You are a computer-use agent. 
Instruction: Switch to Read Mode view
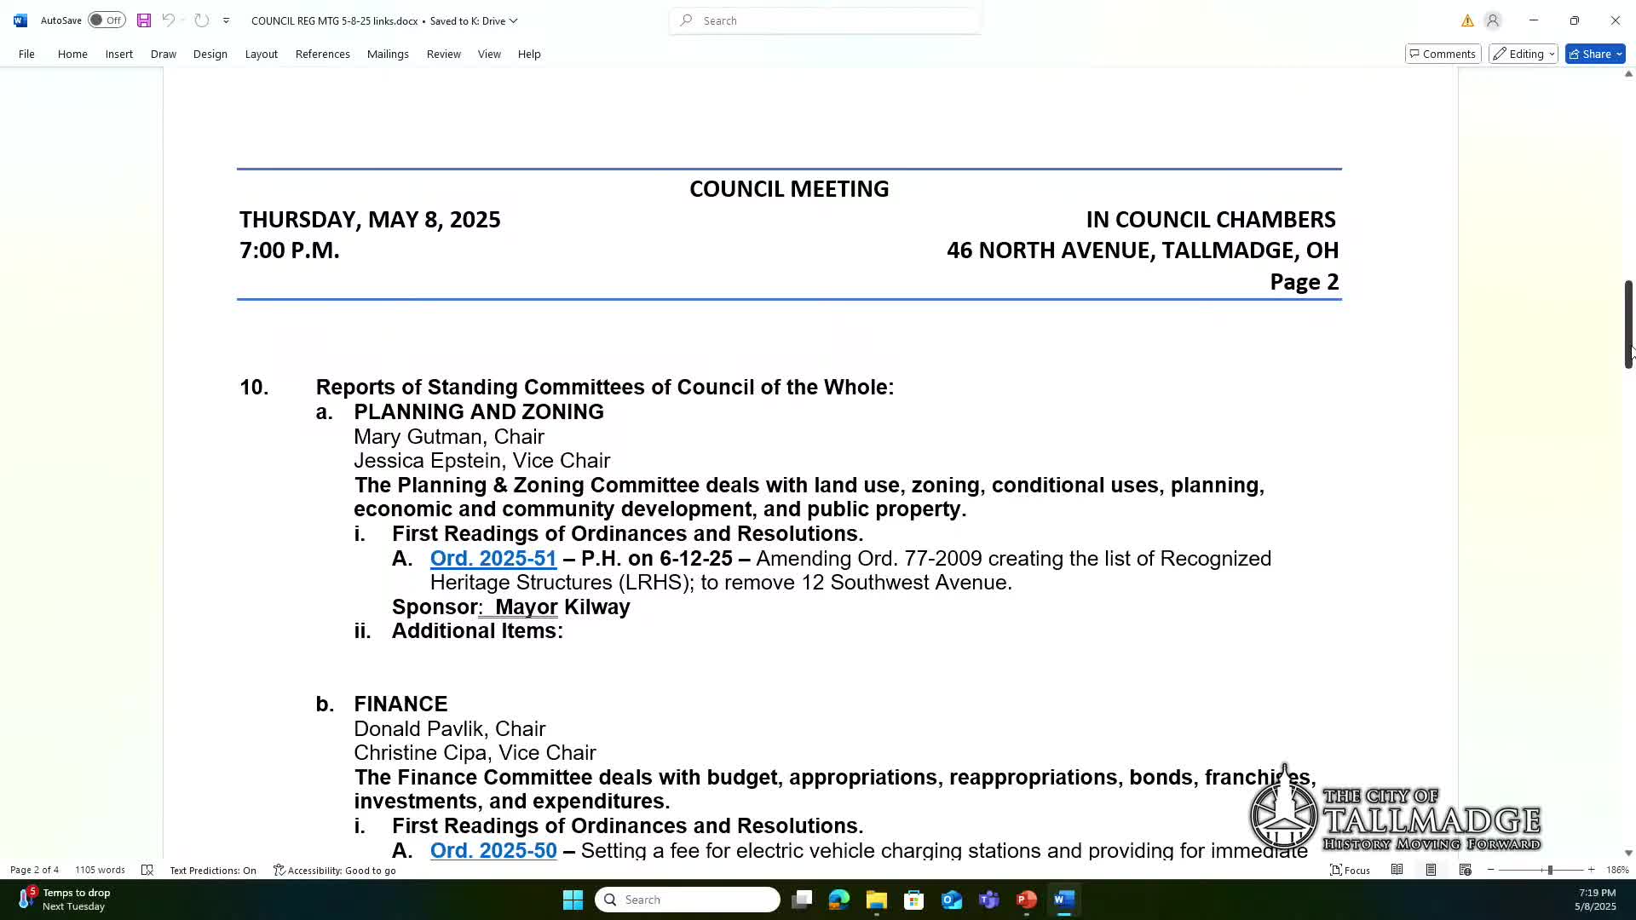pos(1397,870)
